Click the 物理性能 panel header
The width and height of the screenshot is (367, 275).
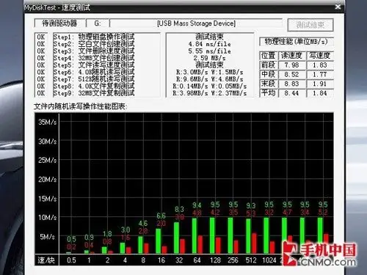(x=297, y=42)
